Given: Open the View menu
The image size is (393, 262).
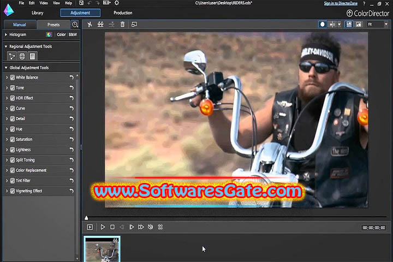Looking at the screenshot, I should [56, 3].
